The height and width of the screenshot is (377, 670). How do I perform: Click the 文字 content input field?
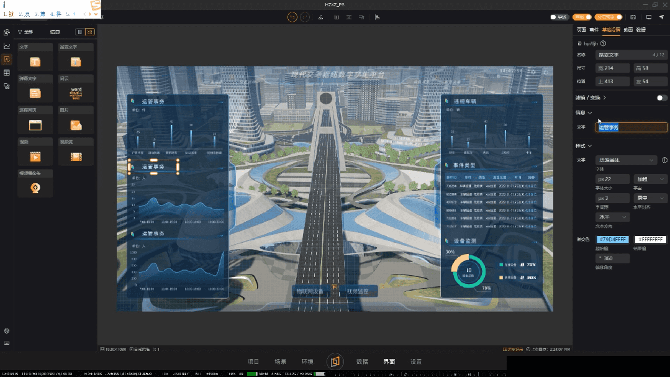pos(631,127)
